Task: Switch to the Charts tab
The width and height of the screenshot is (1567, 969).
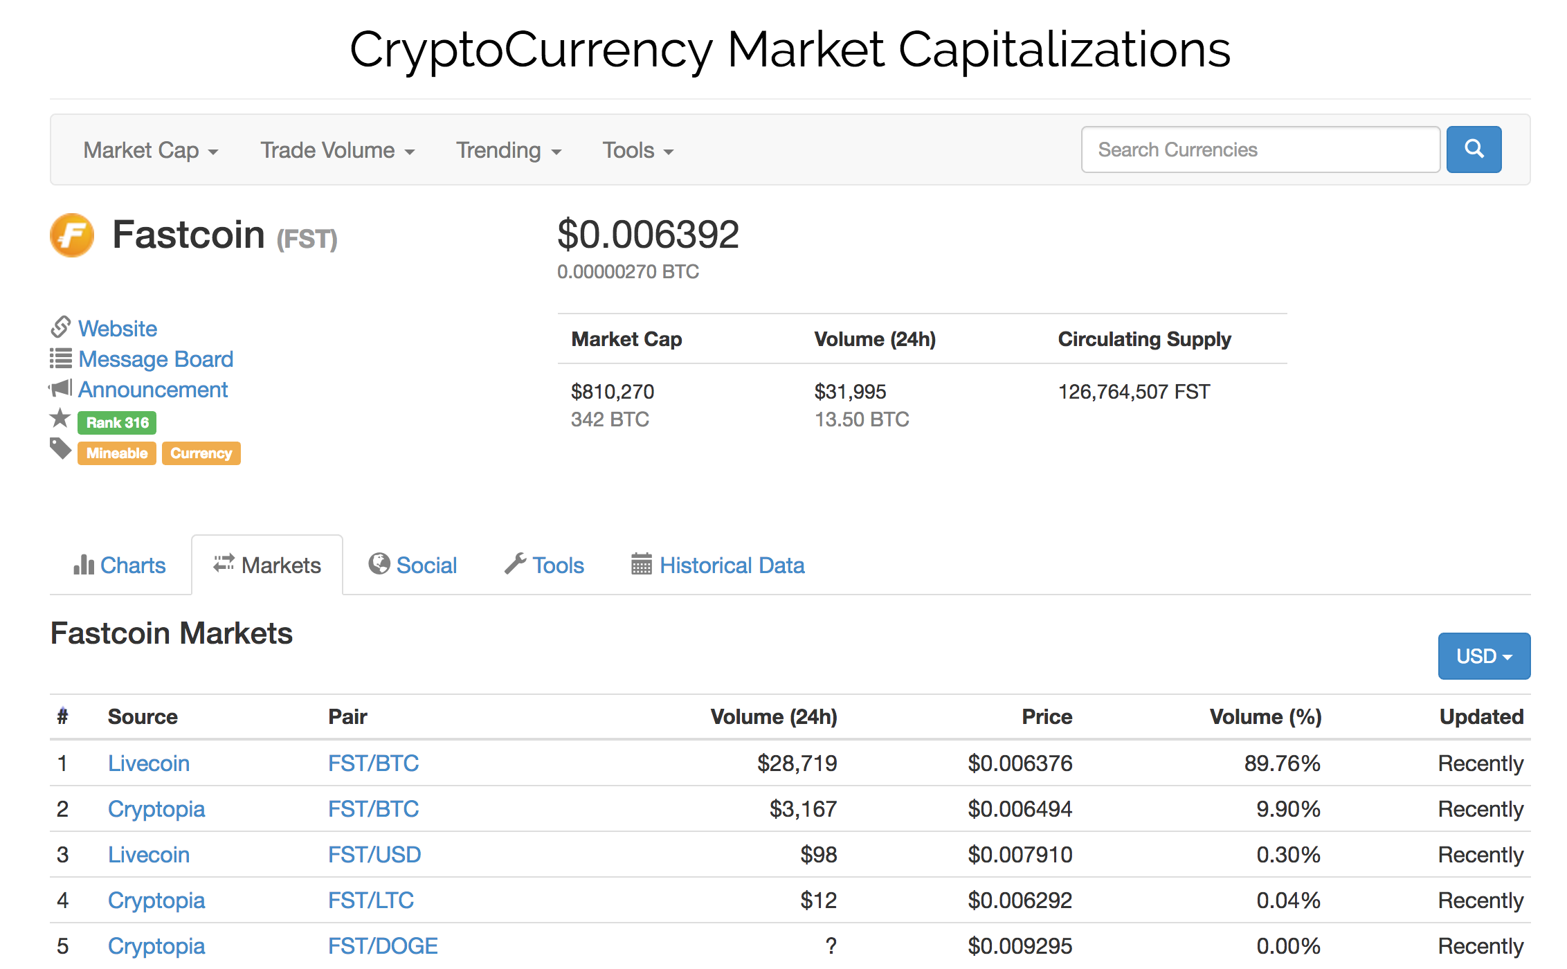Action: tap(120, 565)
